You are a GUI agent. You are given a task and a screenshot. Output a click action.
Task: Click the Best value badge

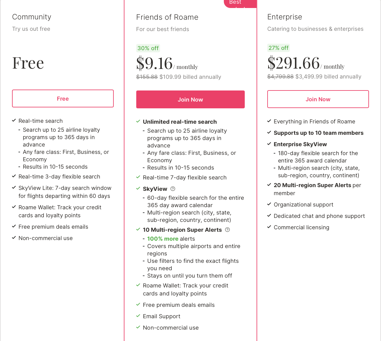[240, 3]
